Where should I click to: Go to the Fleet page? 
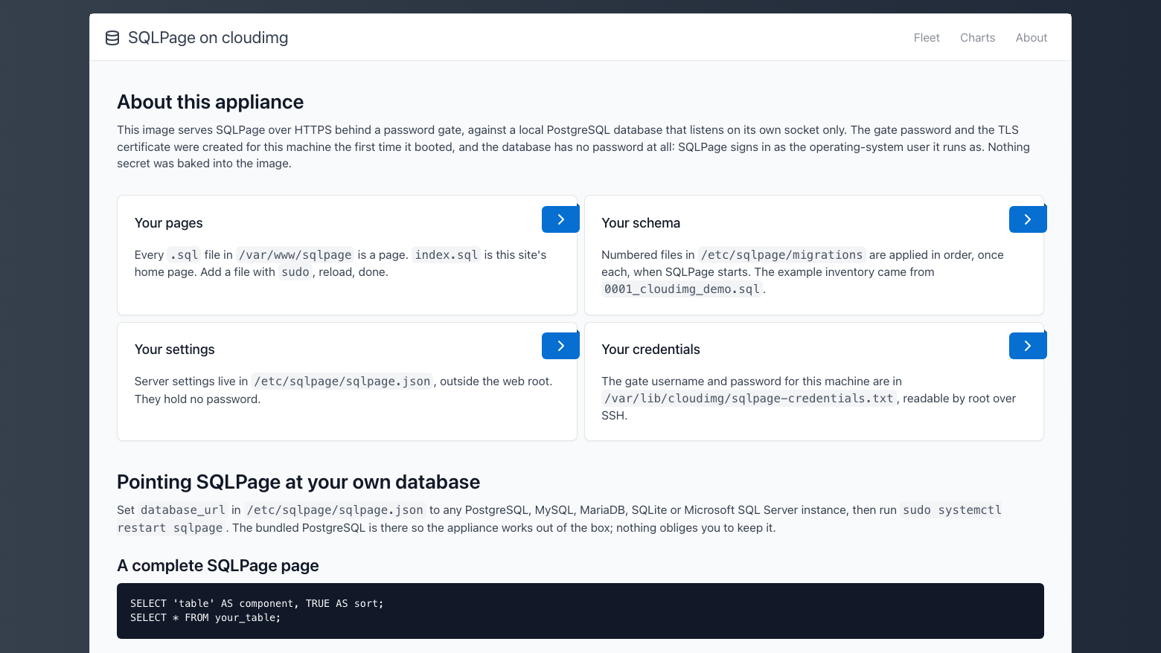point(927,38)
